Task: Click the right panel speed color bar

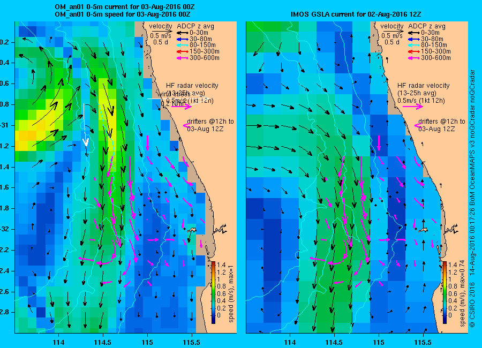Action: click(x=445, y=292)
